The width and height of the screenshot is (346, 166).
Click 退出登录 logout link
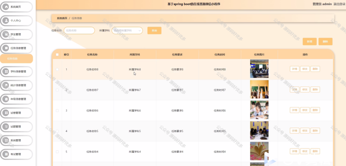pyautogui.click(x=339, y=4)
